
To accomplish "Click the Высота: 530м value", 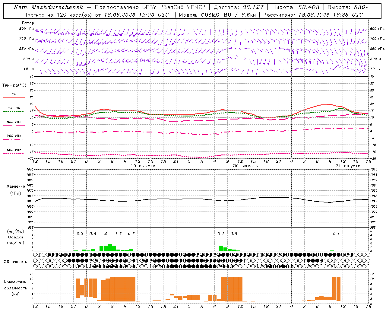I will point(348,7).
